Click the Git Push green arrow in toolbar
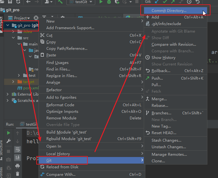Screen dimensions: 218x178 [173, 2]
